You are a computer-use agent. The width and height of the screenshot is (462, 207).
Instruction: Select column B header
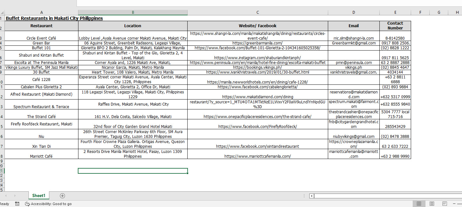tap(133, 12)
